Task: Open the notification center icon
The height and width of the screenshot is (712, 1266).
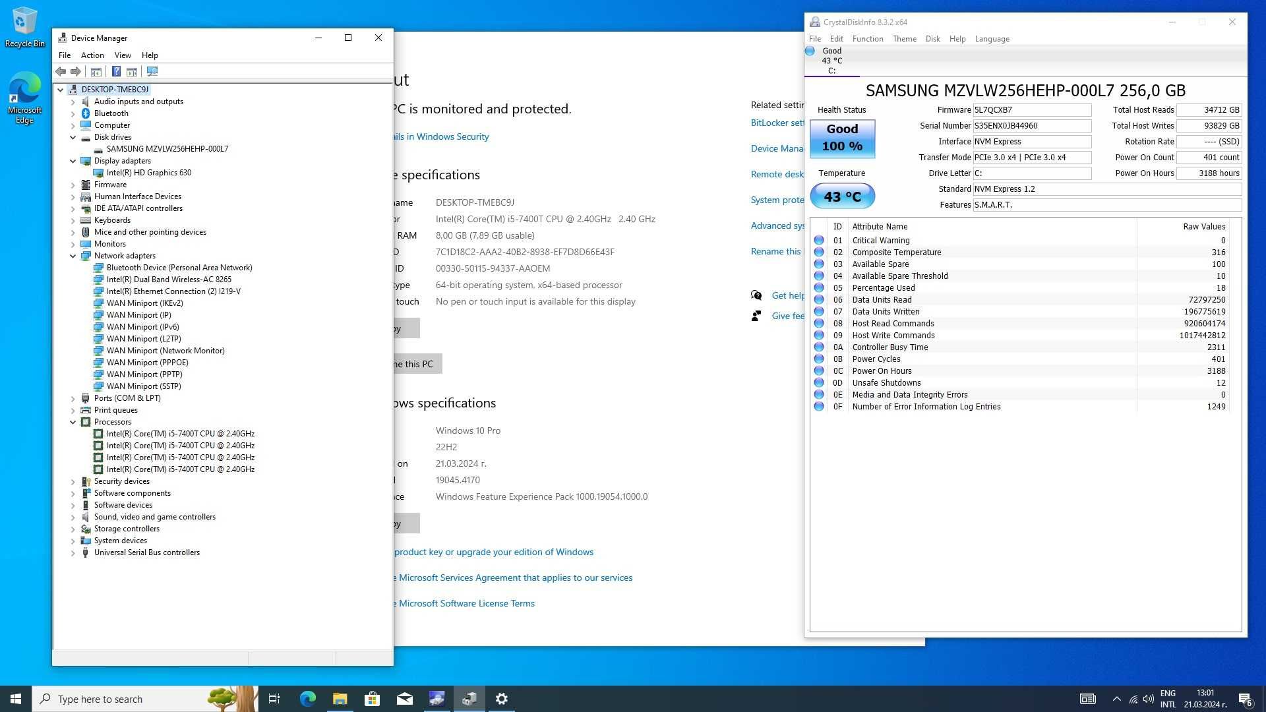Action: (1245, 699)
